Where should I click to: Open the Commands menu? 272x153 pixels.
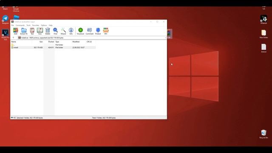tap(20, 25)
